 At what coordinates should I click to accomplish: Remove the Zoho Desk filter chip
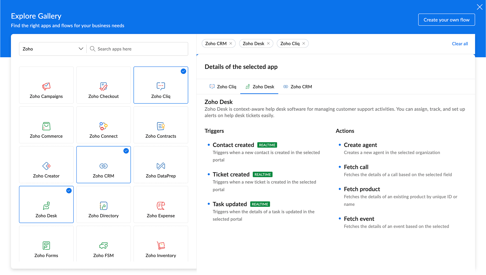(269, 44)
